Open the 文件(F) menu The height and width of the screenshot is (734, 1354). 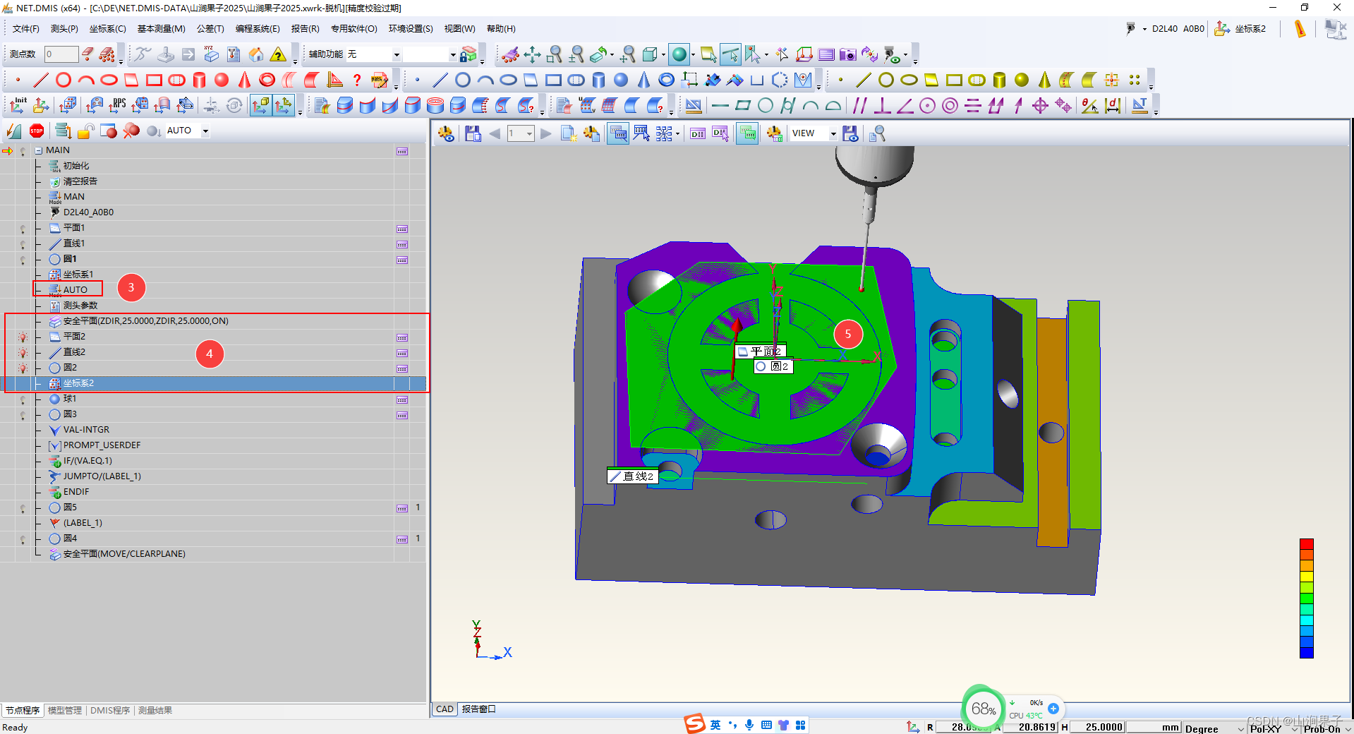pyautogui.click(x=26, y=29)
